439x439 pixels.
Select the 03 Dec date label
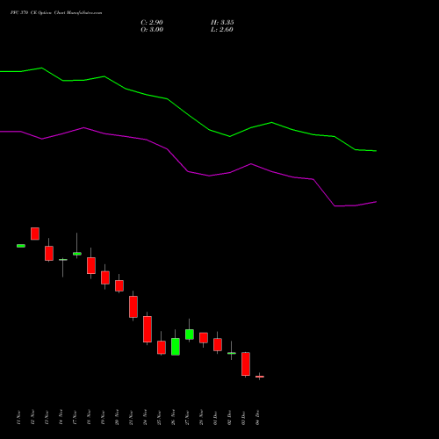click(x=243, y=418)
